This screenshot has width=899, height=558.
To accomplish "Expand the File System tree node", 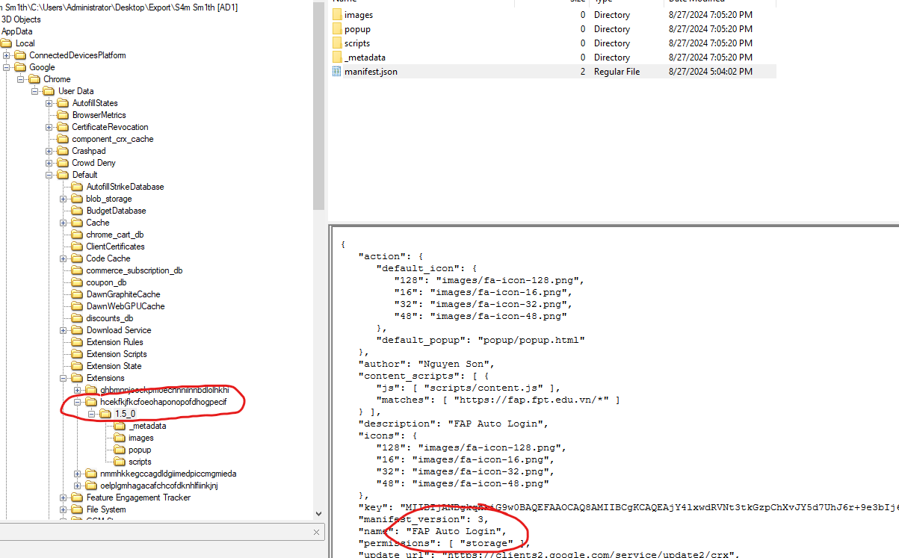I will click(63, 509).
